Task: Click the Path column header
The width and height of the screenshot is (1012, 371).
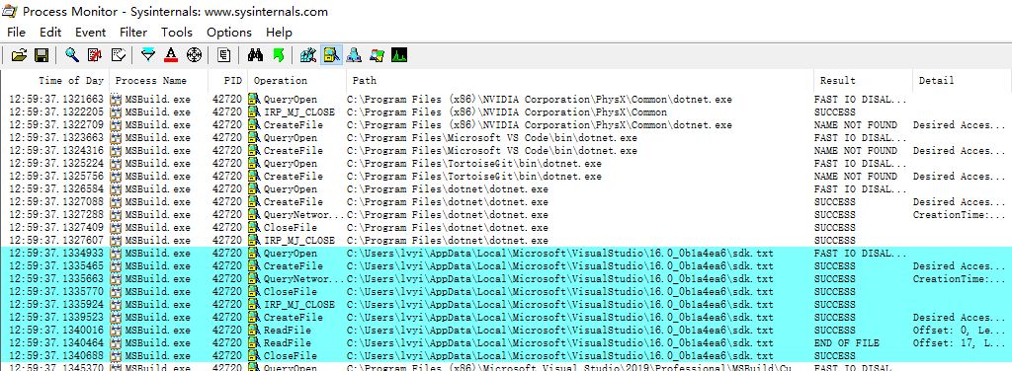Action: click(x=579, y=81)
